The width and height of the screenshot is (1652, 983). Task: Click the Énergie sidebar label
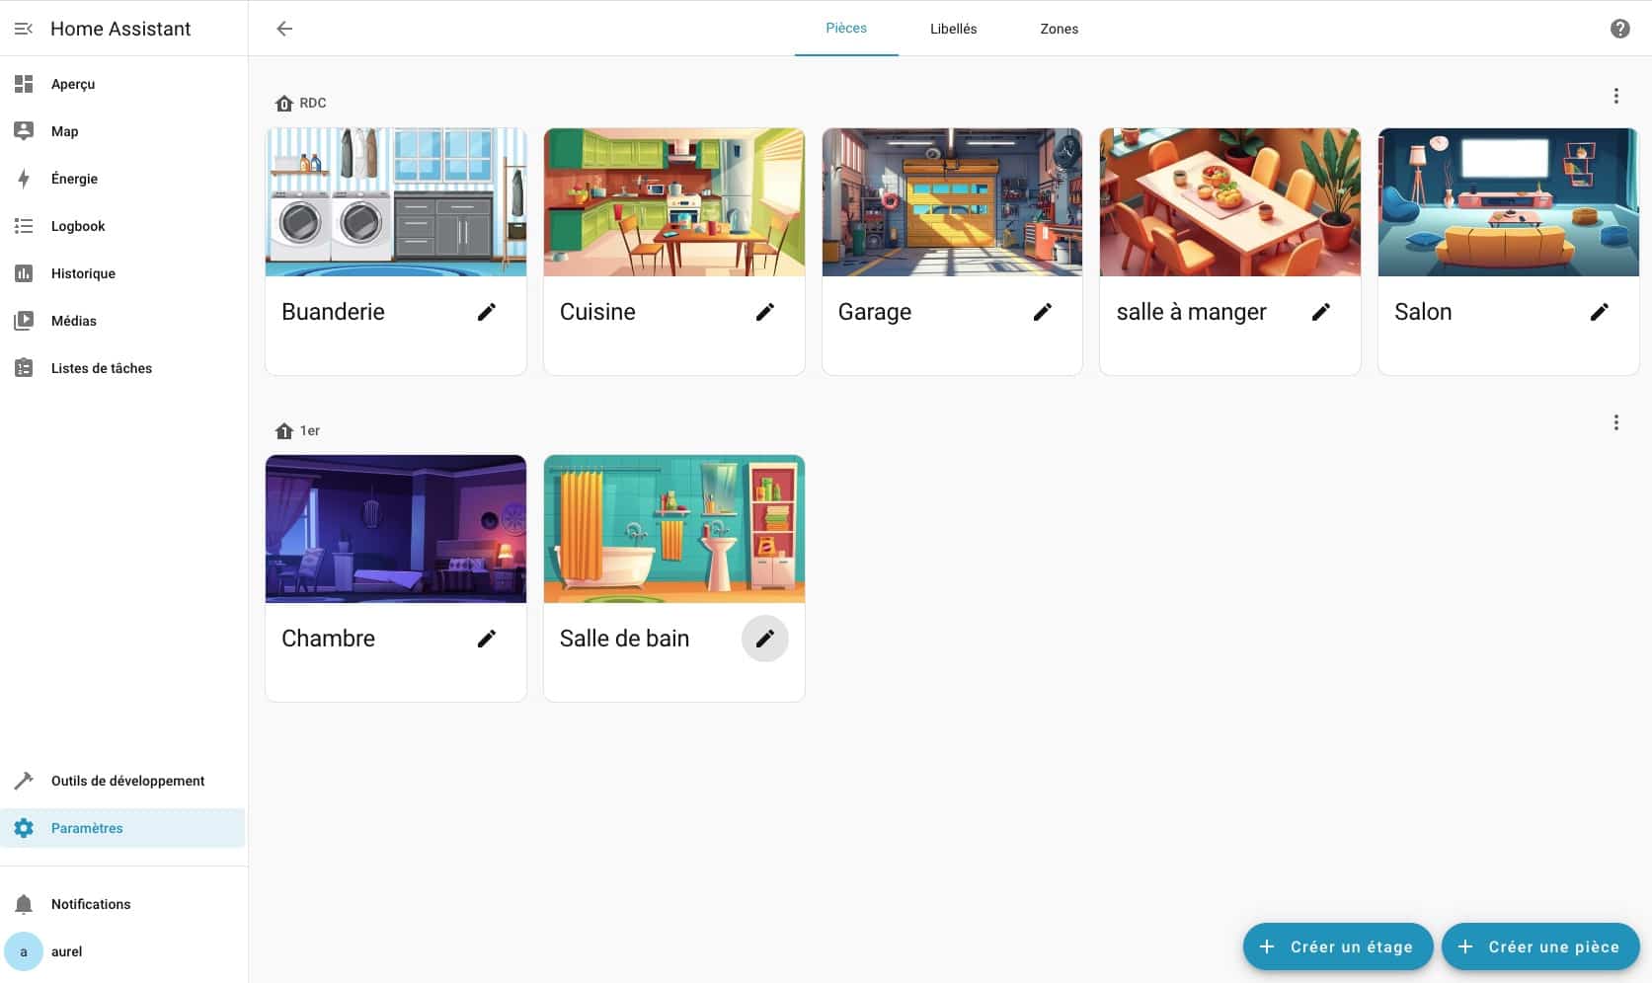[74, 179]
